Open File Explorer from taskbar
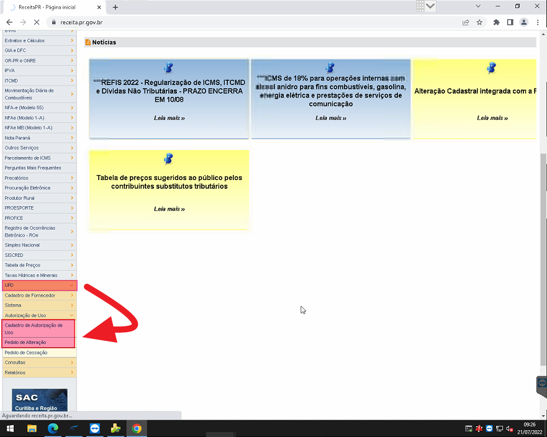Image resolution: width=547 pixels, height=437 pixels. click(32, 428)
